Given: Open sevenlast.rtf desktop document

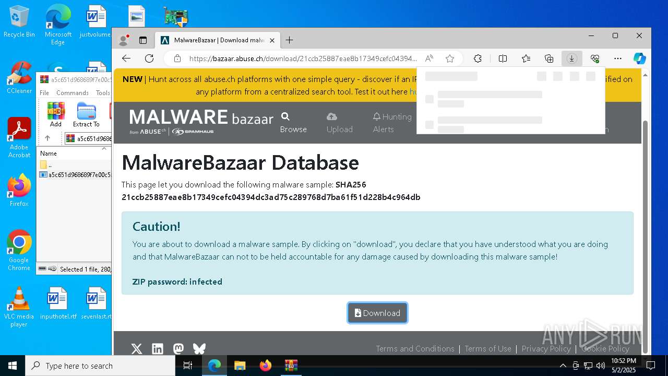Looking at the screenshot, I should click(96, 303).
